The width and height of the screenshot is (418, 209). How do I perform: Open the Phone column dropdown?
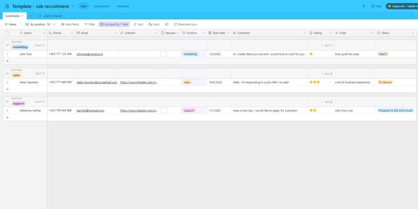[x=72, y=33]
